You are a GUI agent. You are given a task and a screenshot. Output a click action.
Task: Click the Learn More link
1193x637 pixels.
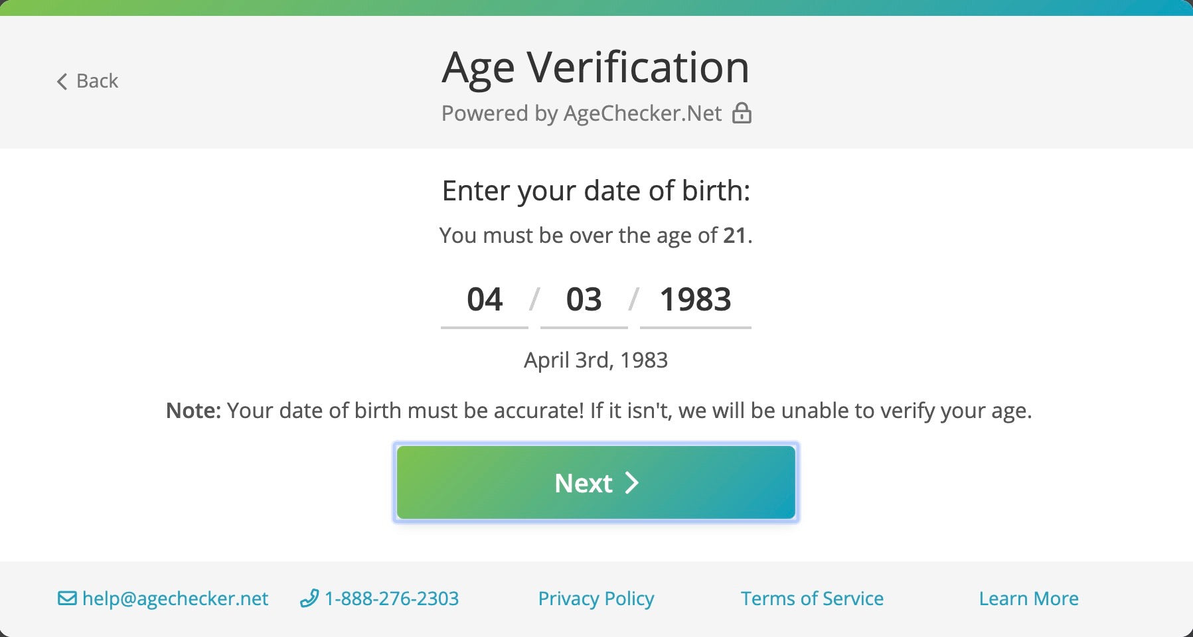[1028, 599]
